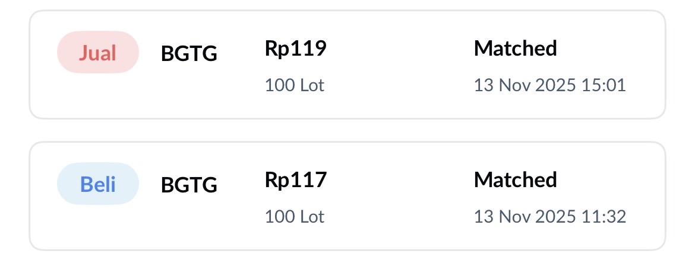Screen dimensions: 695x257
Task: Click Matched status of the Jual order
Action: (515, 49)
